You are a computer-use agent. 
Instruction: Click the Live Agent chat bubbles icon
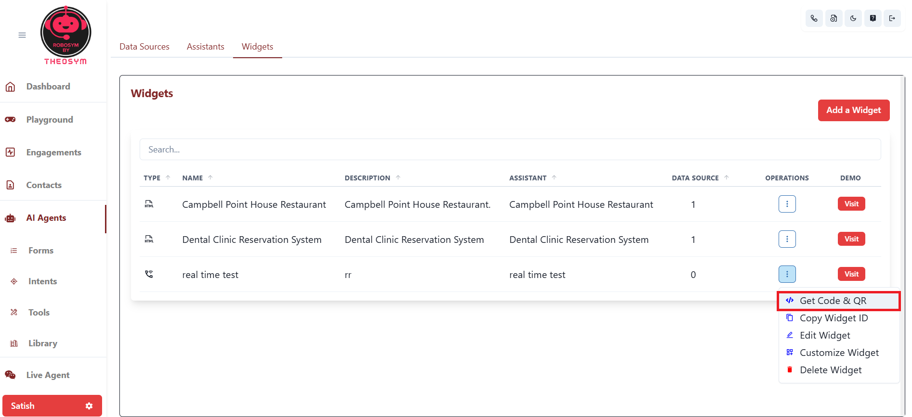[10, 375]
